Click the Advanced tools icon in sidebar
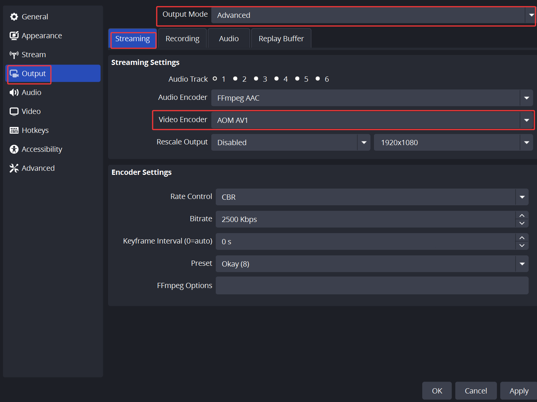Image resolution: width=537 pixels, height=402 pixels. 14,168
